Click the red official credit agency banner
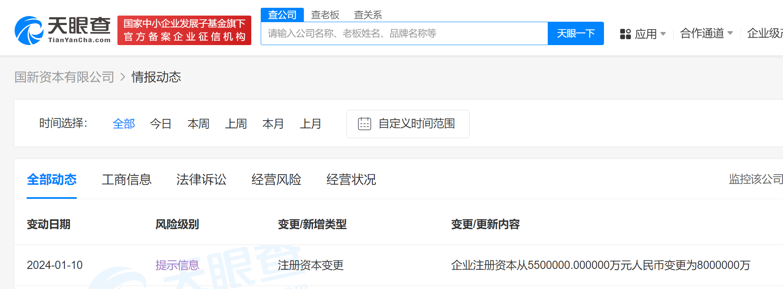The height and width of the screenshot is (289, 783). tap(184, 30)
